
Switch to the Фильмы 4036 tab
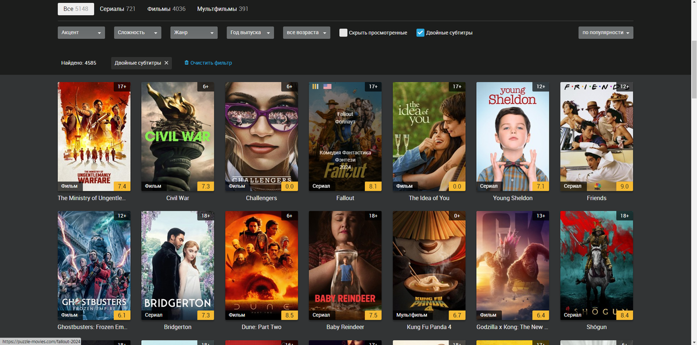click(x=166, y=9)
